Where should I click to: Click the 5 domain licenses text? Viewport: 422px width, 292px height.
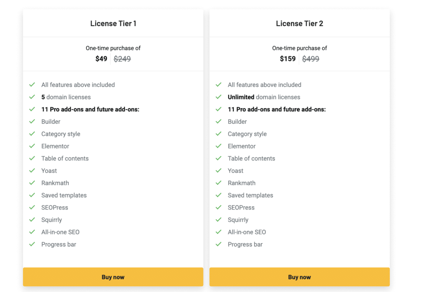pyautogui.click(x=66, y=97)
